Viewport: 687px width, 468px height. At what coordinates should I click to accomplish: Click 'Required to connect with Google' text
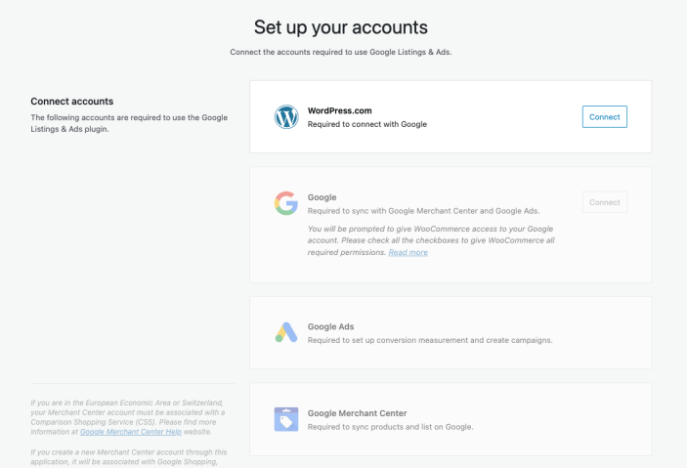point(367,124)
